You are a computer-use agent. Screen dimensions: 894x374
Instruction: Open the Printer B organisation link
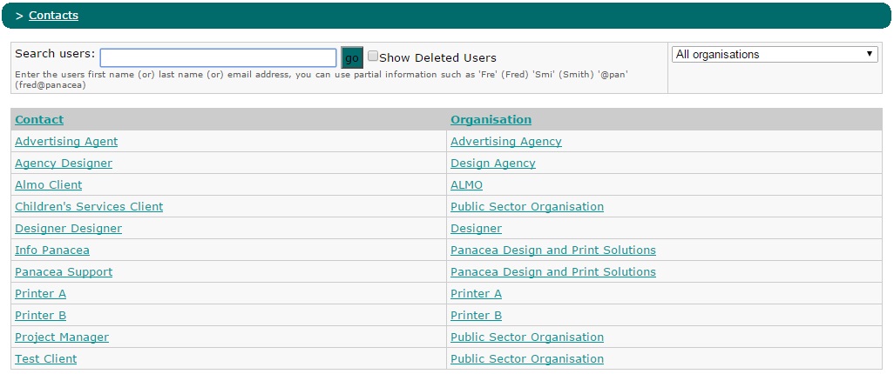click(476, 316)
